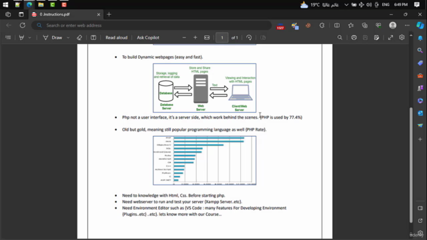Enter full screen PDF view
Screen dimensions: 427x240
tap(390, 37)
